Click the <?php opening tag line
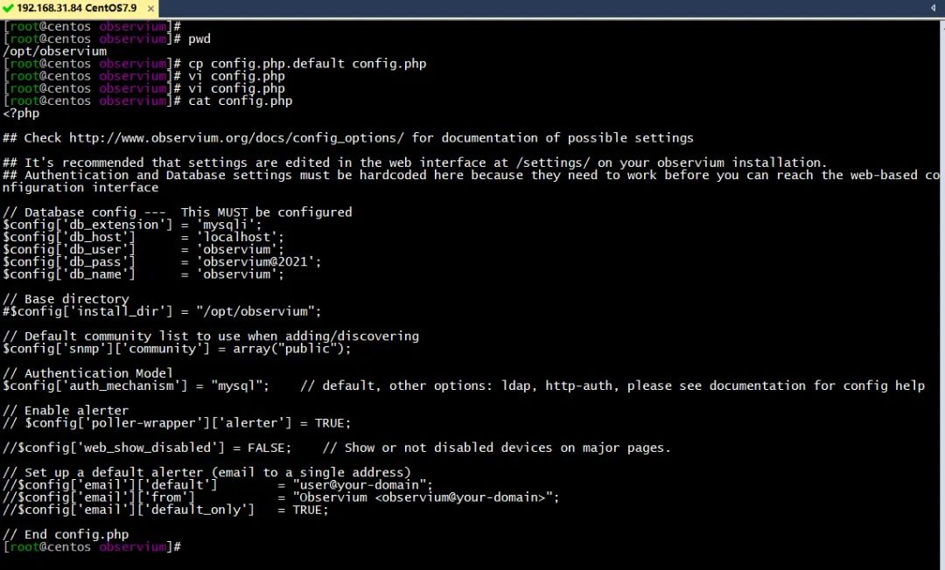The width and height of the screenshot is (945, 570). click(21, 113)
